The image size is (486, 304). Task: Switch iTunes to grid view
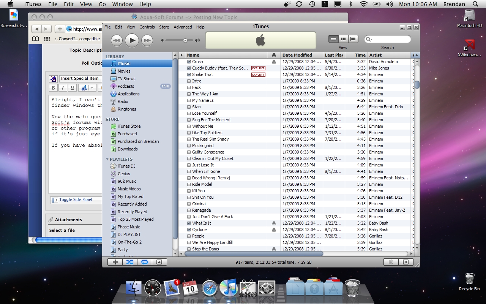tap(343, 39)
